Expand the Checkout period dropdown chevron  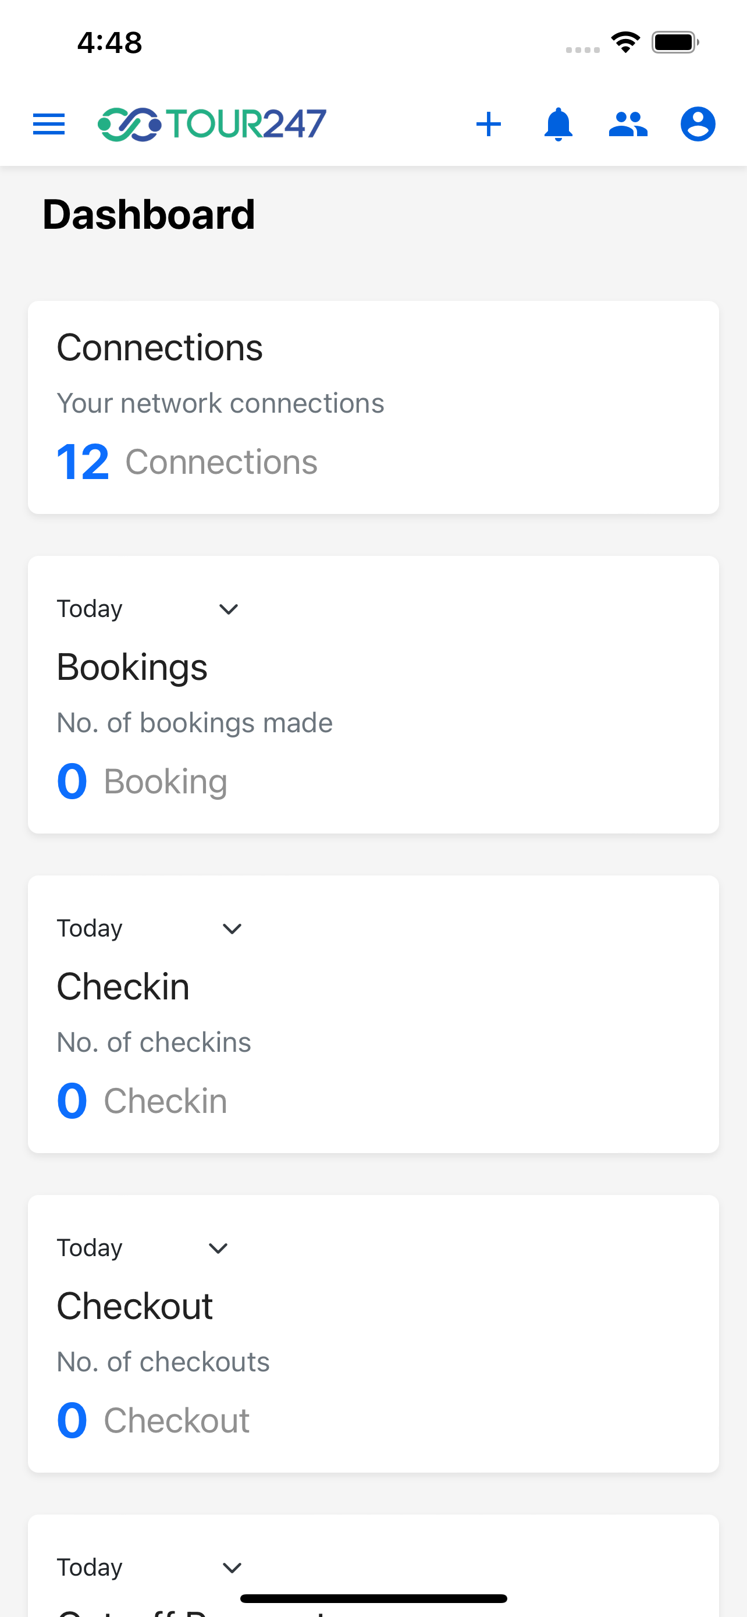(x=218, y=1248)
